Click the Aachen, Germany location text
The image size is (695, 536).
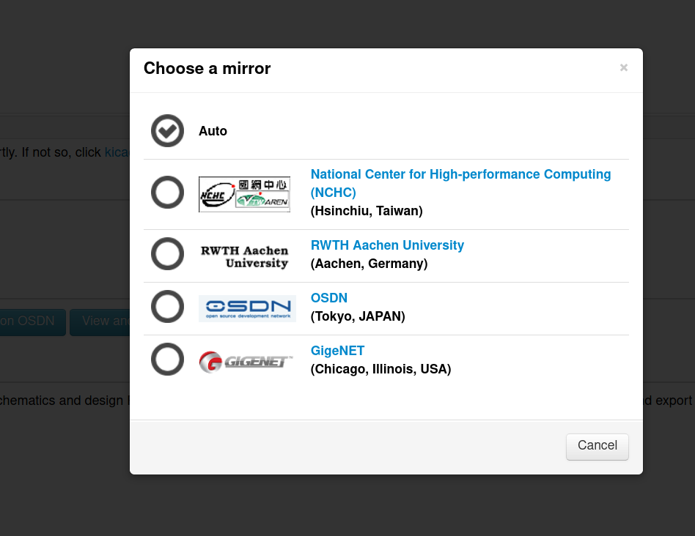(x=369, y=264)
